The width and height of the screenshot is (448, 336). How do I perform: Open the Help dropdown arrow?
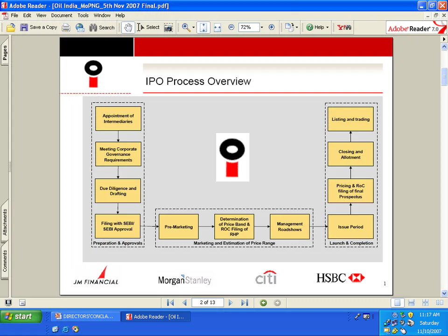[x=328, y=28]
